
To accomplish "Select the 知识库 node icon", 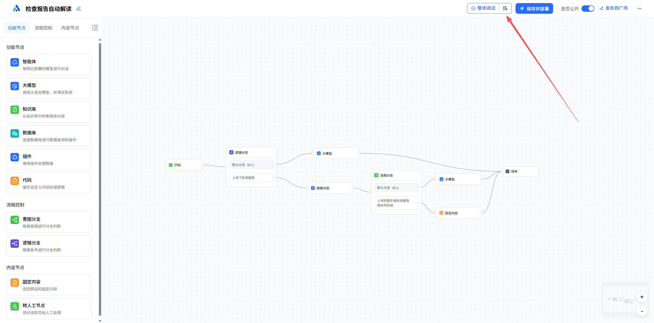I will [x=15, y=110].
